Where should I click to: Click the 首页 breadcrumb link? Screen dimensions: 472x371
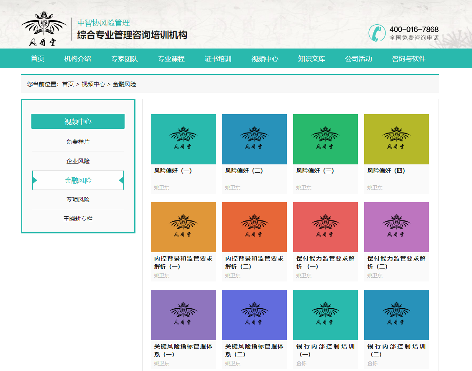click(x=68, y=84)
